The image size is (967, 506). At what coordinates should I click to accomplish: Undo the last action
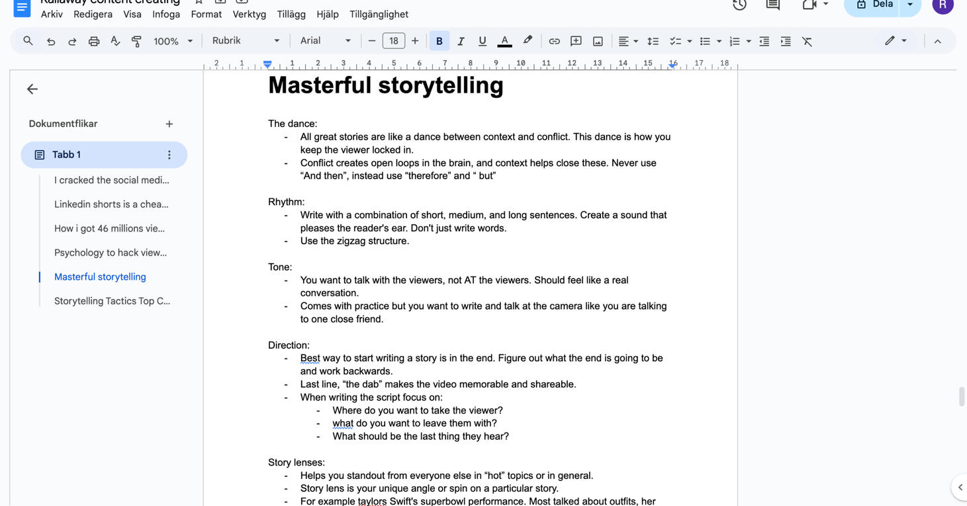click(x=51, y=41)
